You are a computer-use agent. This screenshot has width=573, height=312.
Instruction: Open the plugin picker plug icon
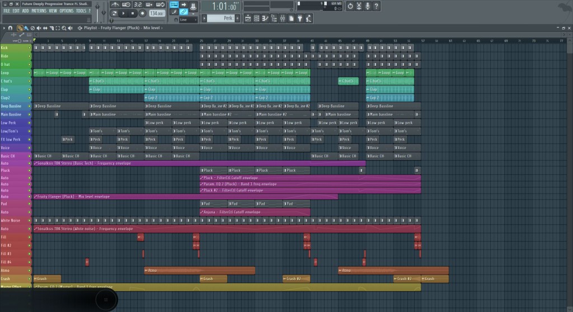point(300,18)
